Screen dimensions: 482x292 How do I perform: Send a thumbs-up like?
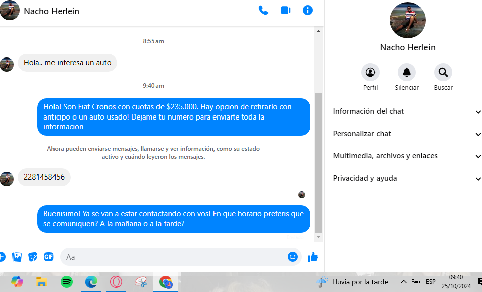coord(313,257)
